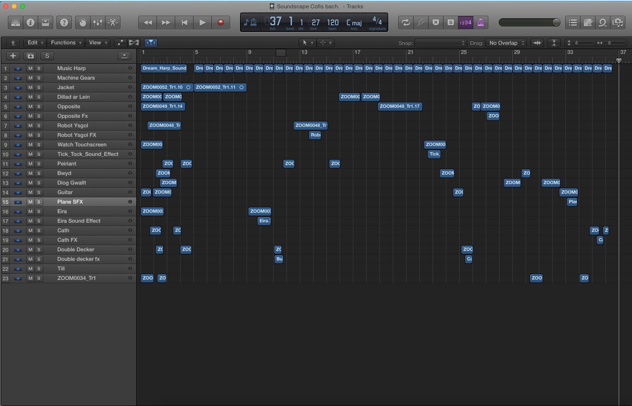Image resolution: width=632 pixels, height=406 pixels.
Task: Open the Apple Loops browser
Action: pyautogui.click(x=603, y=23)
